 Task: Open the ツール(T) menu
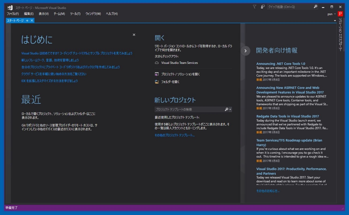point(75,14)
